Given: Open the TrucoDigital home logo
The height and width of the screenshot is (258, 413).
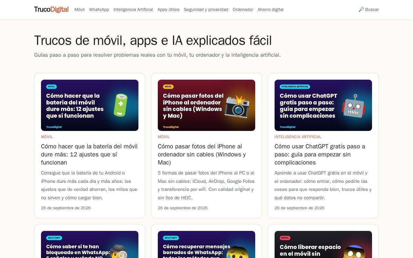Looking at the screenshot, I should tap(51, 10).
